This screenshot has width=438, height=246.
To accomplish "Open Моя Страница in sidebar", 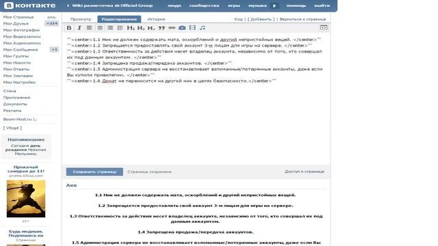I will point(18,17).
